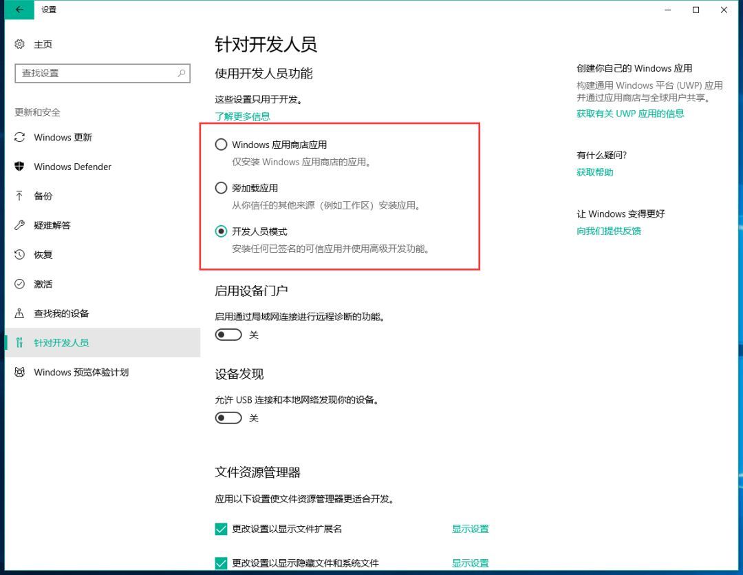Uncheck 更改设置以显示文件扩展名
743x575 pixels.
[x=221, y=529]
